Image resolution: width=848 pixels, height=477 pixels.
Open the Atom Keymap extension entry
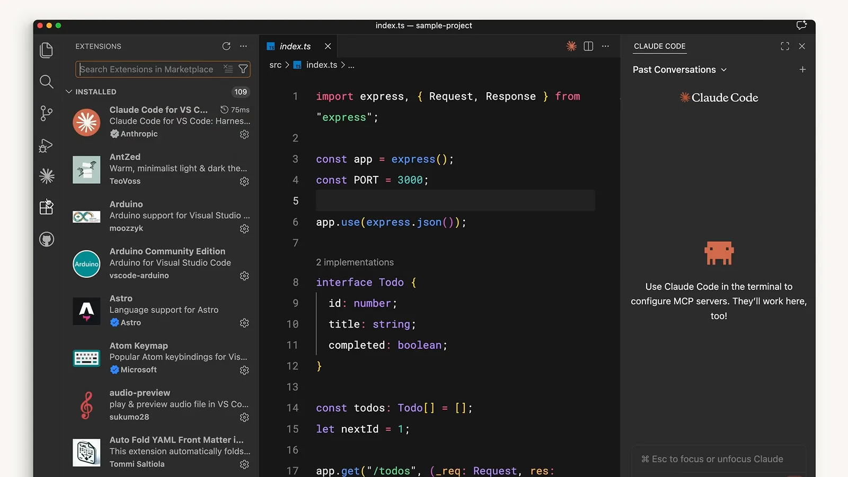coord(161,358)
